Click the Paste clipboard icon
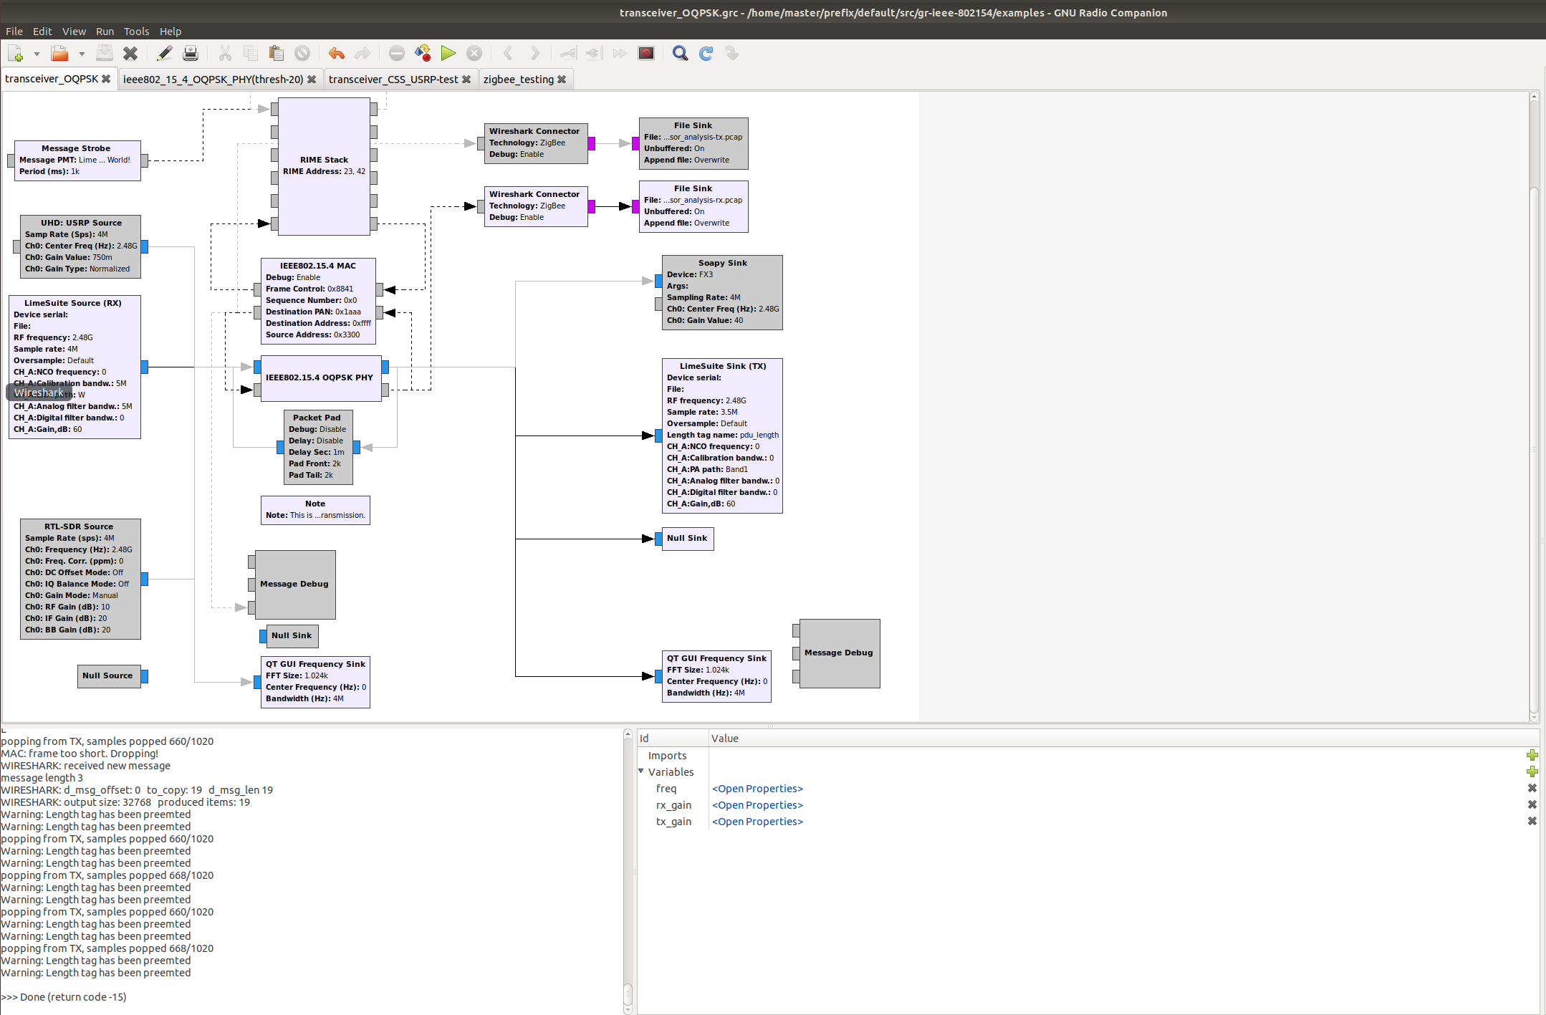 pos(276,53)
